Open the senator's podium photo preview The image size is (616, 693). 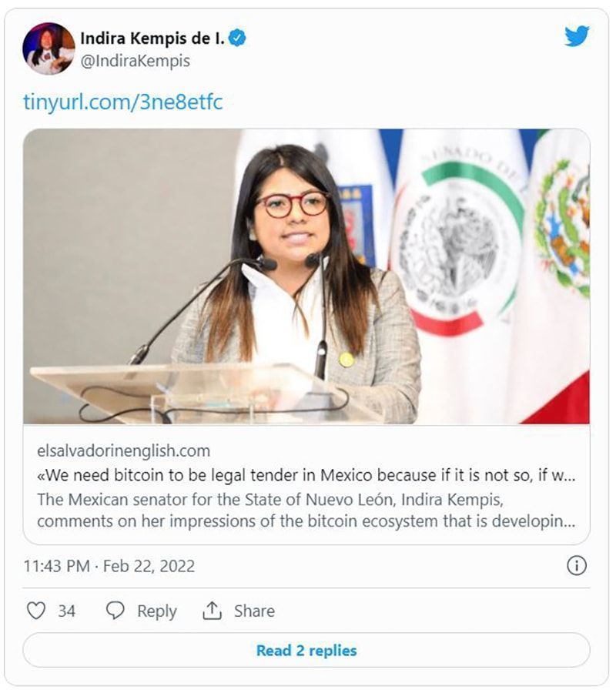[x=306, y=276]
